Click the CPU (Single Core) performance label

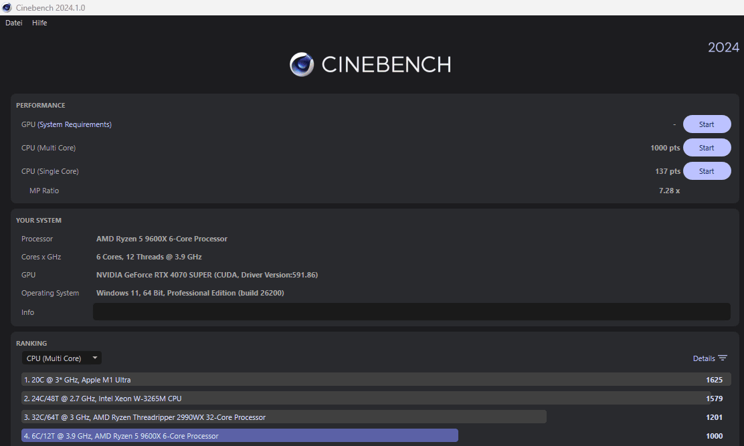coord(50,171)
